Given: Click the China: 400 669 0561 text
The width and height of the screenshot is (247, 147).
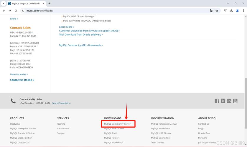Looking at the screenshot, I should point(20,64).
